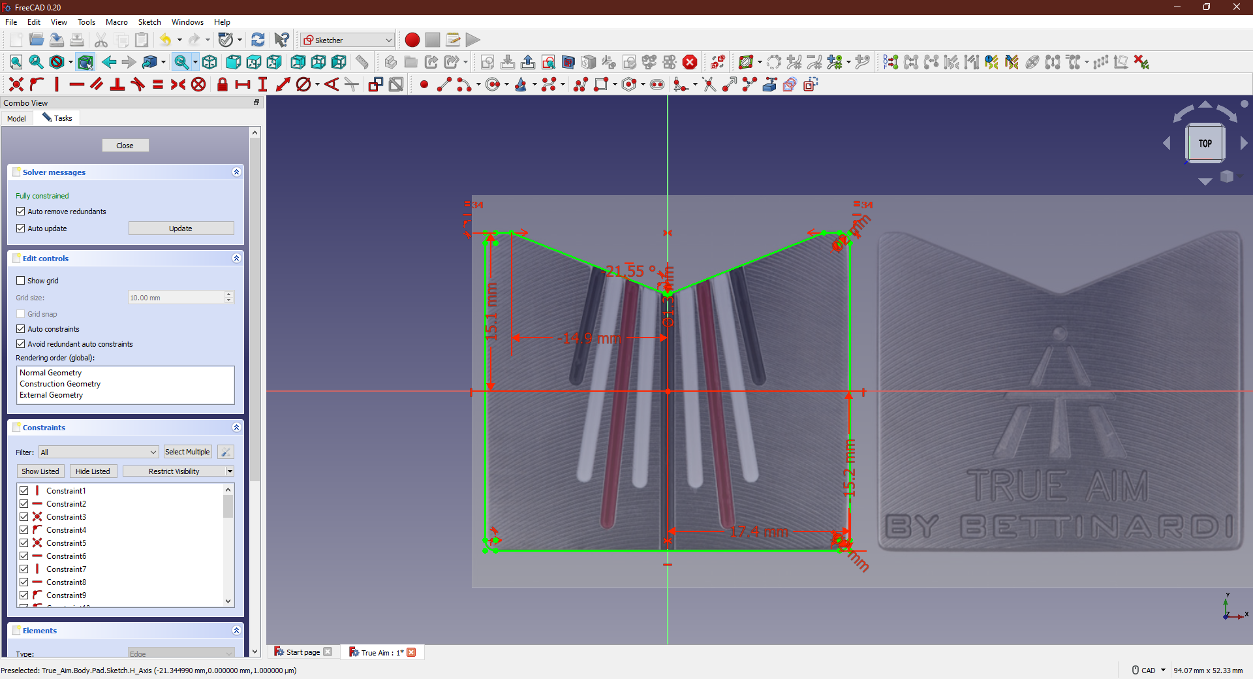Uncheck Auto remove redundants
The image size is (1253, 679).
pos(21,212)
